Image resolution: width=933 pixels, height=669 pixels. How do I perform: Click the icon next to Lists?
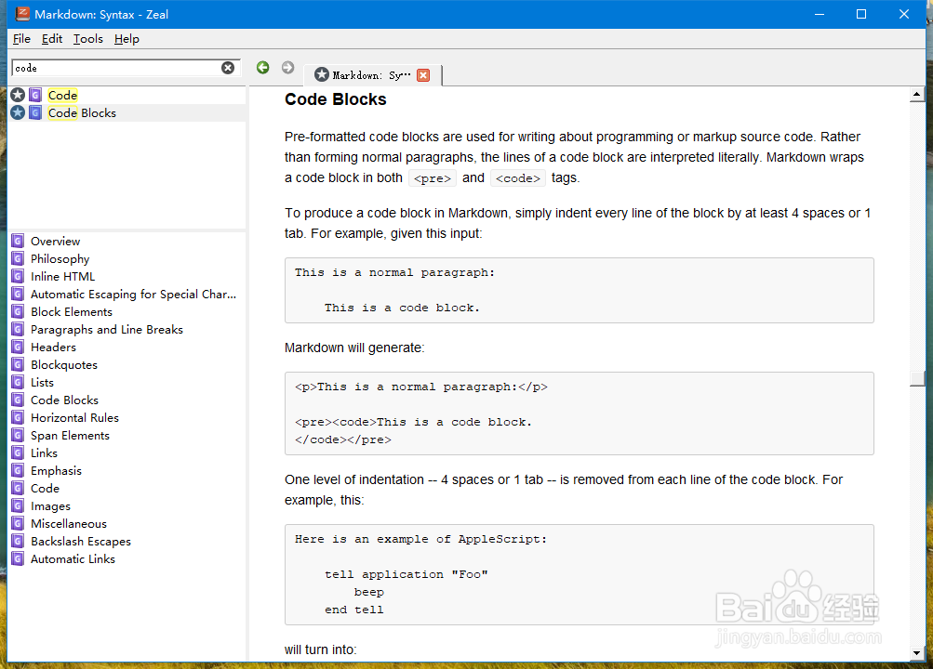point(18,383)
